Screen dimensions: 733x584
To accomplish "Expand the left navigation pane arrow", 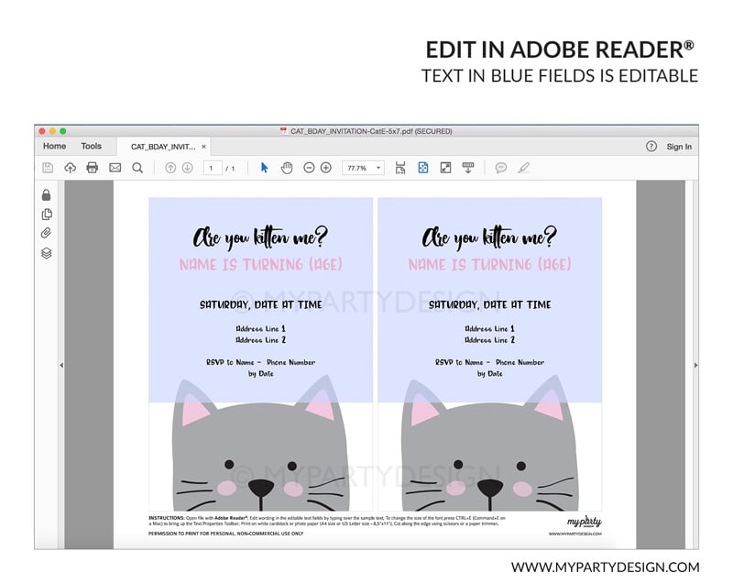I will pos(61,365).
